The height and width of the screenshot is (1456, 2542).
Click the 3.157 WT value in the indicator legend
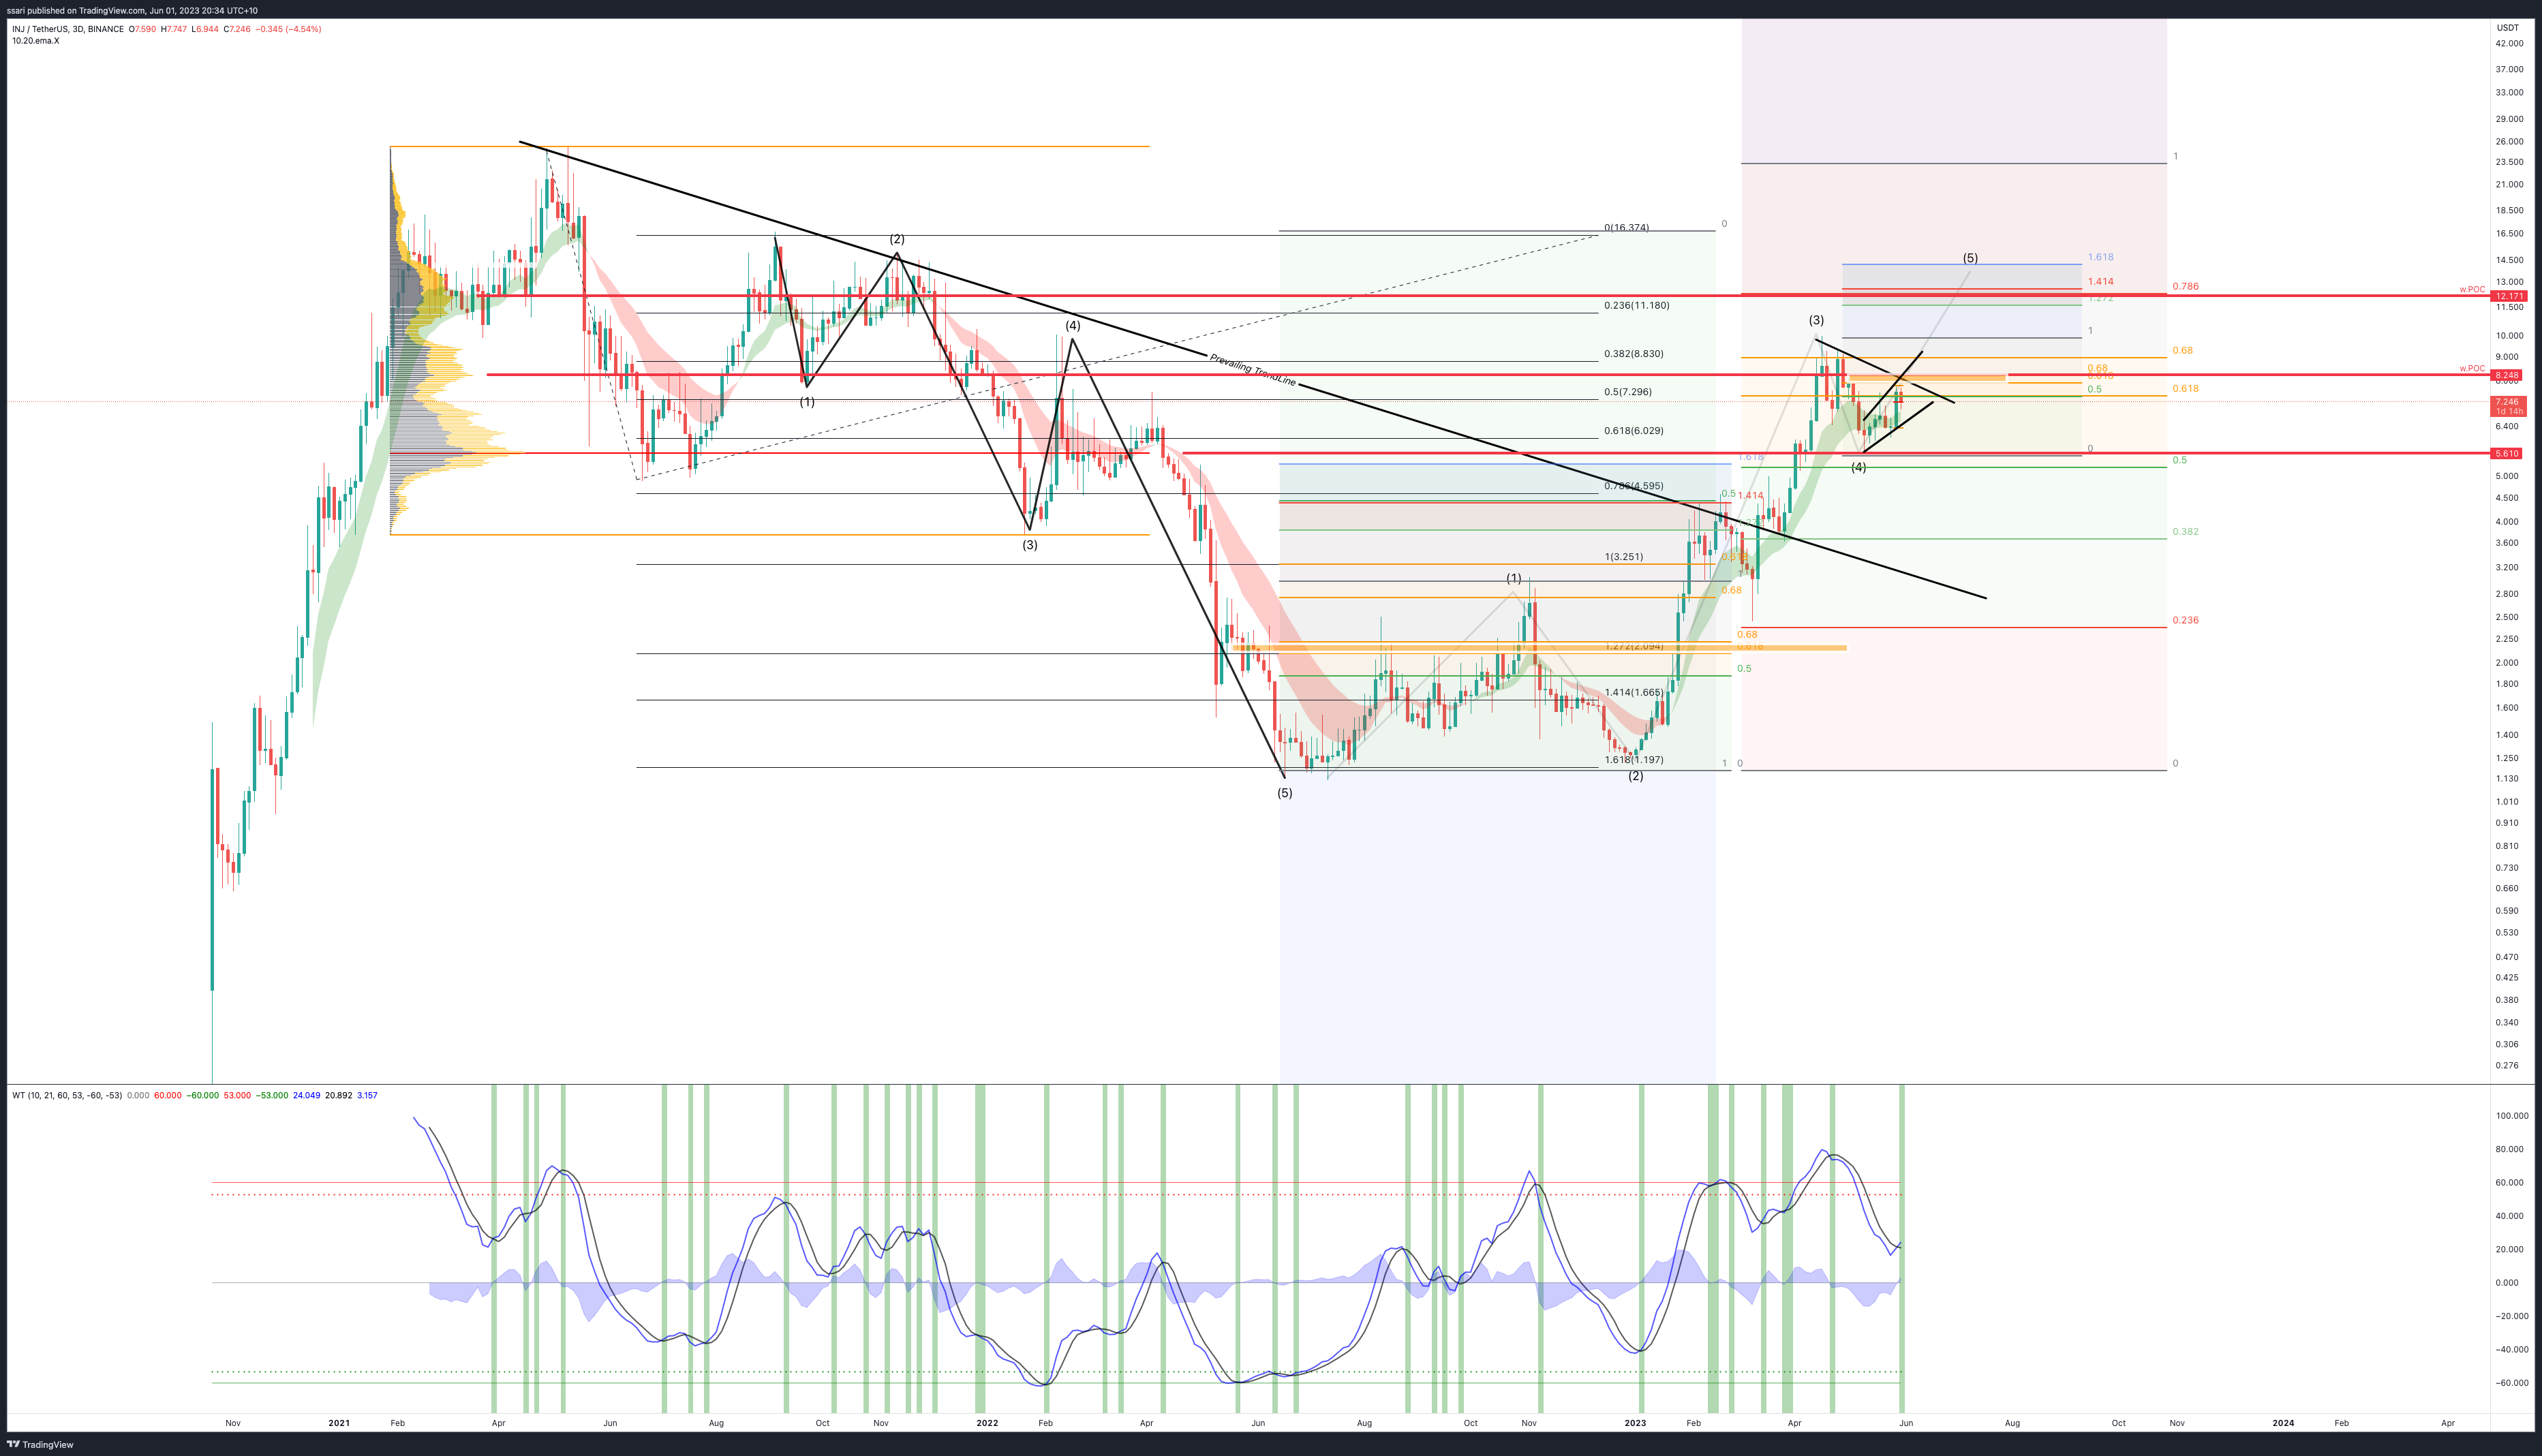[367, 1095]
